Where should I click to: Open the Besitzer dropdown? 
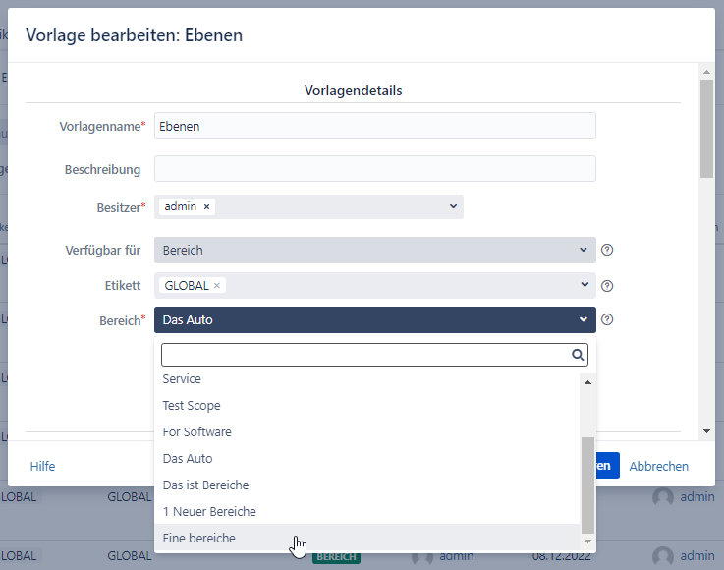[453, 206]
